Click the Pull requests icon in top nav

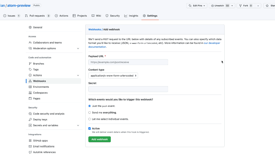pos(26,16)
